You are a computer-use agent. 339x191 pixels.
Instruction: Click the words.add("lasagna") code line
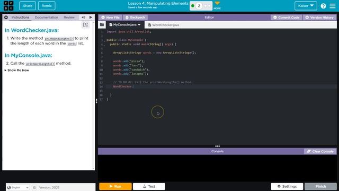pos(130,74)
